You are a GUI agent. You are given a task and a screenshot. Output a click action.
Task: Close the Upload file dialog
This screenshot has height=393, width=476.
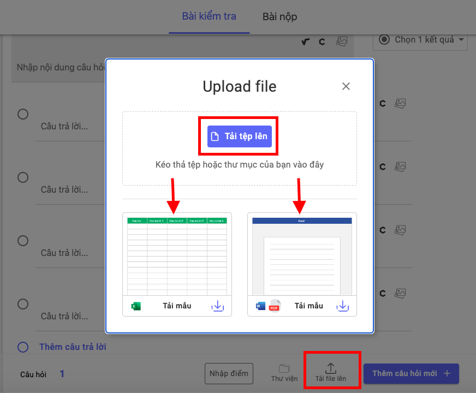(x=346, y=86)
